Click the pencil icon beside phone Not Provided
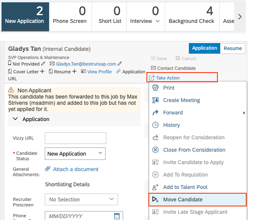The image size is (254, 220). (43, 64)
